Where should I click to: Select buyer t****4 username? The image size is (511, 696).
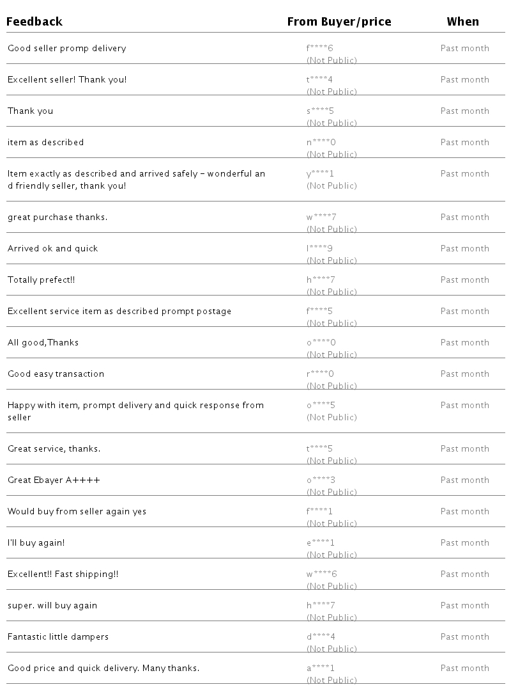(x=320, y=80)
